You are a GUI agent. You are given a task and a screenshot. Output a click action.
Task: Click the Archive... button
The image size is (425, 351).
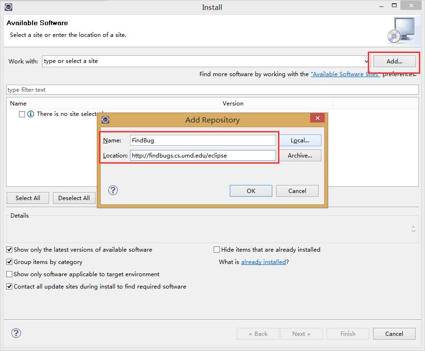300,156
